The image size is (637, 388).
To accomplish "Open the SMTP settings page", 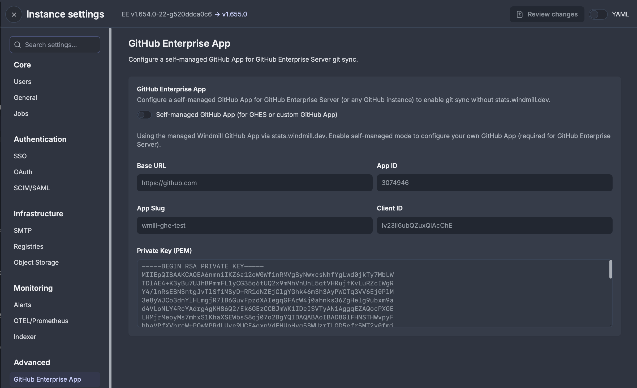I will (x=23, y=230).
